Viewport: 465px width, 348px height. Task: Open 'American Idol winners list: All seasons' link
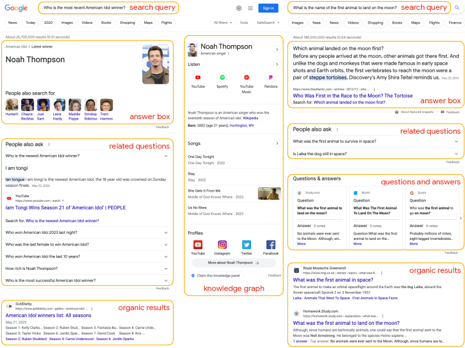pyautogui.click(x=48, y=316)
